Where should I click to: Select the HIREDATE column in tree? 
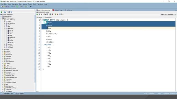[12, 37]
